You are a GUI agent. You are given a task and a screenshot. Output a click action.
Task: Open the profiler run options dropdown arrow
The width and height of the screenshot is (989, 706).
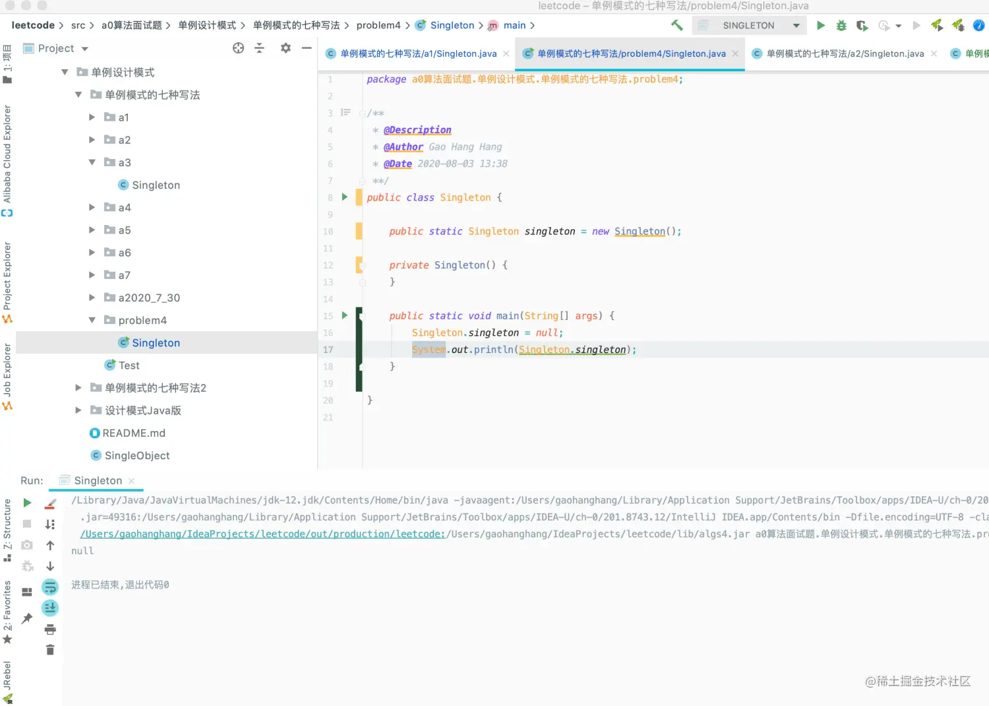pyautogui.click(x=899, y=26)
